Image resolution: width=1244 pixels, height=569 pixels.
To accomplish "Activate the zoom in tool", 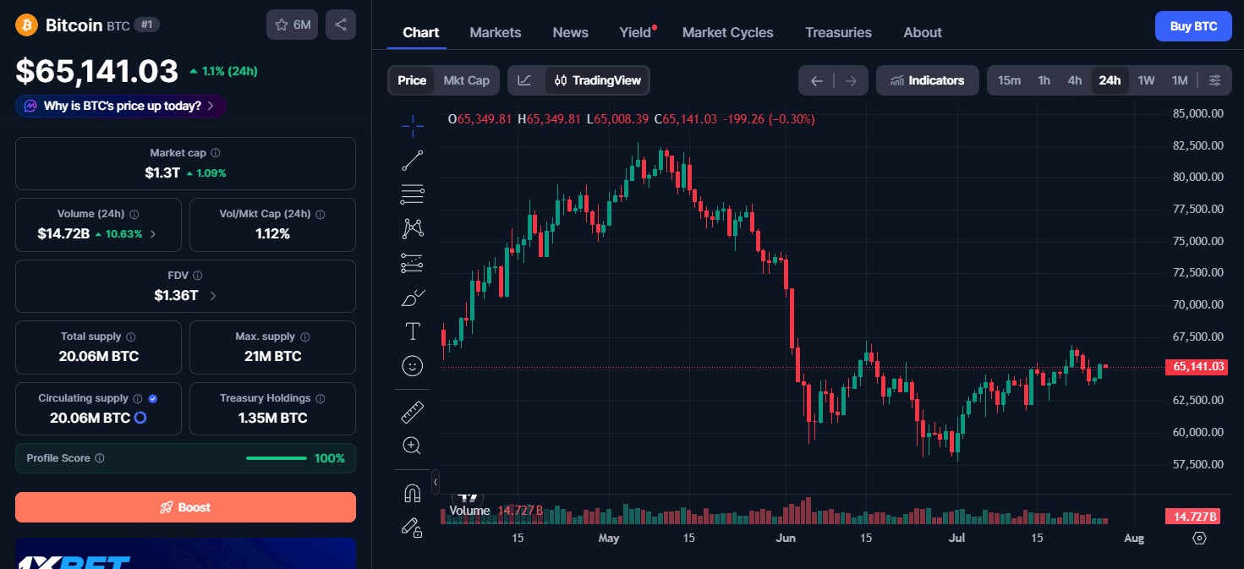I will tap(413, 446).
